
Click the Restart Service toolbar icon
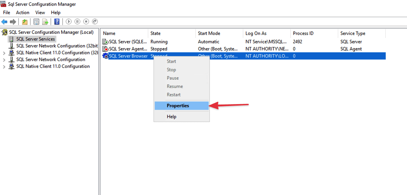(95, 22)
